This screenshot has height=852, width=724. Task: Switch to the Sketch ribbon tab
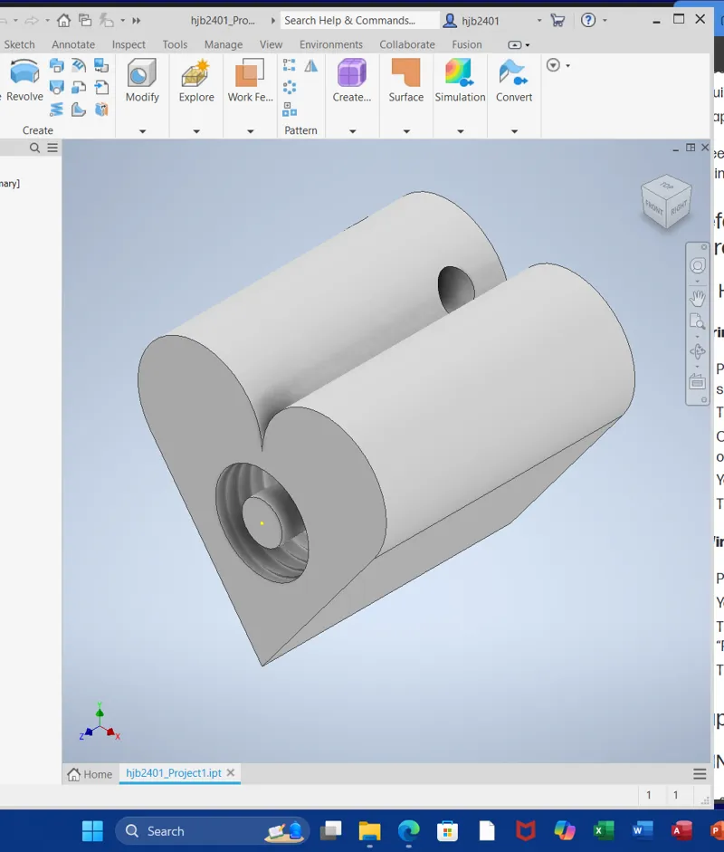[20, 44]
